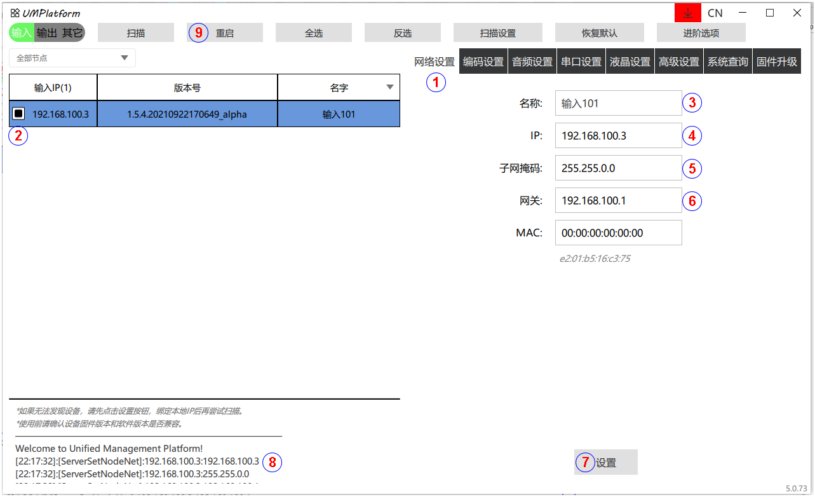Open the 编码设置 tab
The image size is (815, 497).
click(483, 62)
